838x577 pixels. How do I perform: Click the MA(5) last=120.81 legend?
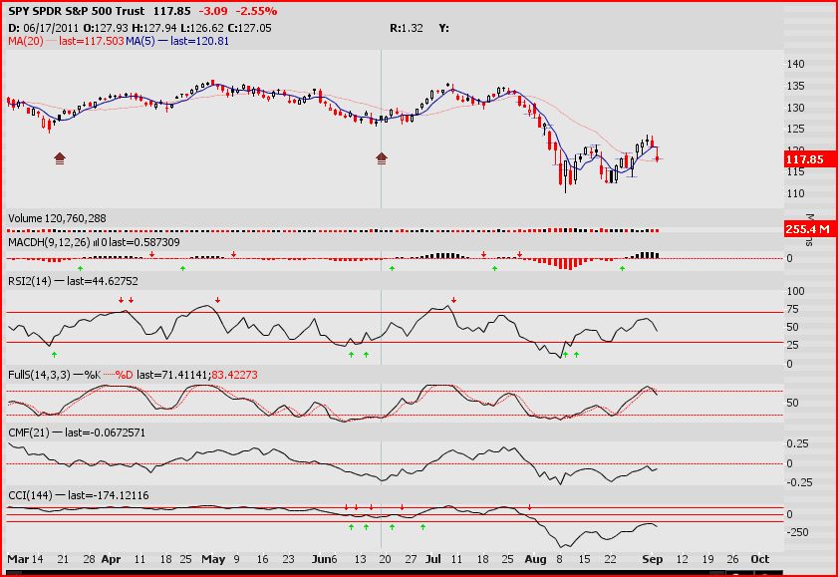177,41
